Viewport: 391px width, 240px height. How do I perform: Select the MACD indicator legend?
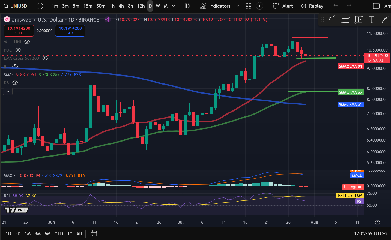[x=9, y=176]
